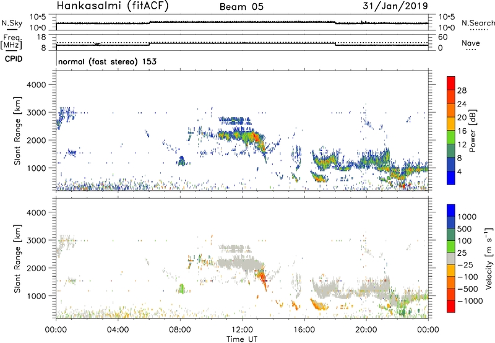Click the 'Beam 05' heading
The image size is (495, 343).
(241, 7)
